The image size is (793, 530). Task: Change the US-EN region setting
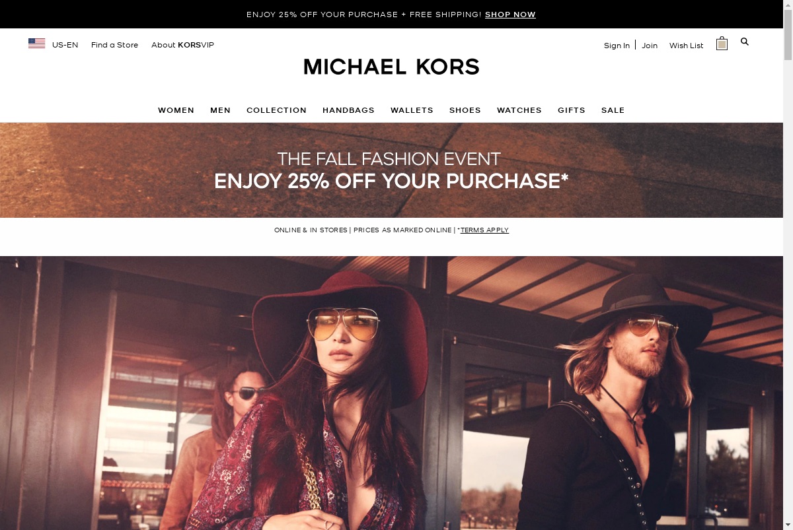(65, 45)
